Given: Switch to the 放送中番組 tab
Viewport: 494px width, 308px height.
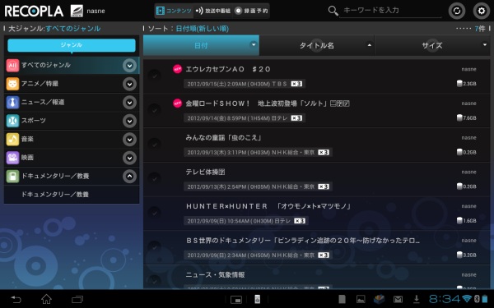Looking at the screenshot, I should click(x=213, y=11).
